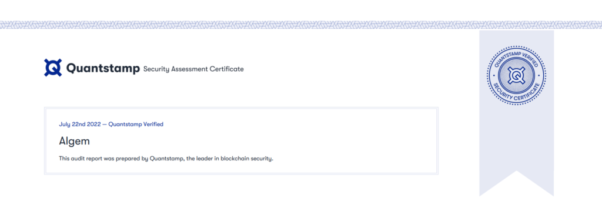Viewport: 602px width, 218px height.
Task: Click the Q emblem inside the round seal
Action: (x=516, y=75)
